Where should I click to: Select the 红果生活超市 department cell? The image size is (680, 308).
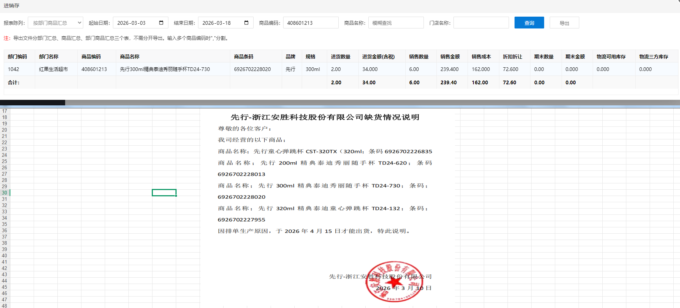(54, 69)
